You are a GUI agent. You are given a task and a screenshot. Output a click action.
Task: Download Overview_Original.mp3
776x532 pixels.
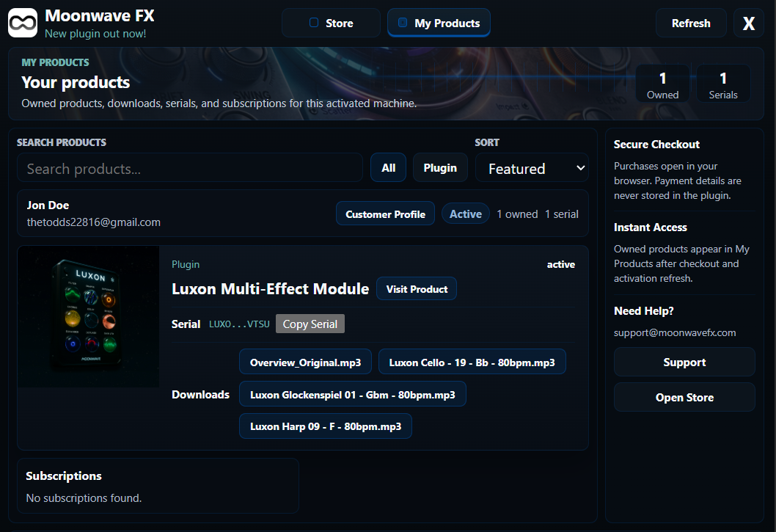click(x=305, y=362)
